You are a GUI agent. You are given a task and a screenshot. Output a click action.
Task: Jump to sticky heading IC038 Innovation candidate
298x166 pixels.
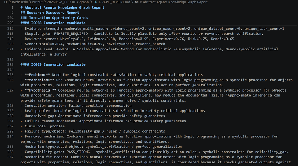53,23
